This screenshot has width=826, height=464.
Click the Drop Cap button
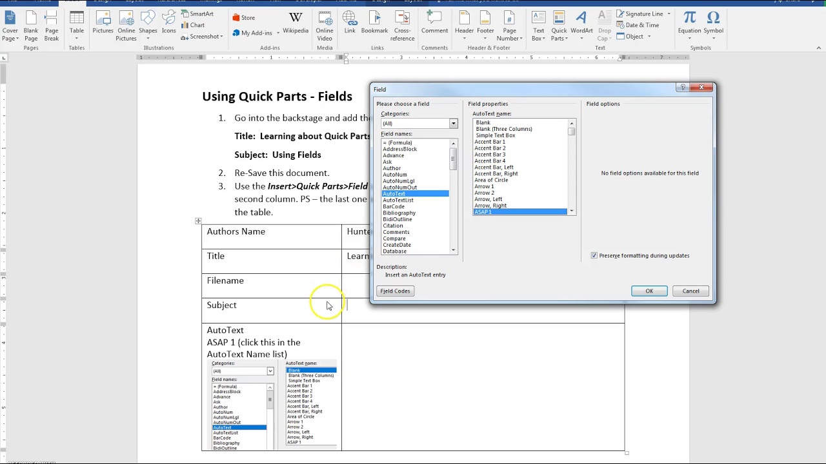point(605,26)
